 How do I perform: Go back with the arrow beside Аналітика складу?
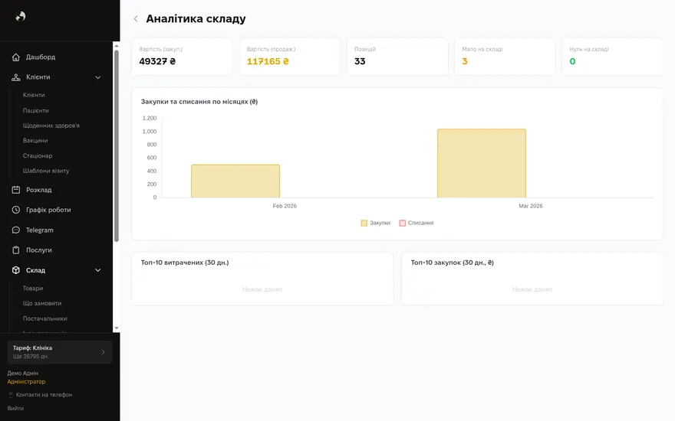tap(136, 18)
